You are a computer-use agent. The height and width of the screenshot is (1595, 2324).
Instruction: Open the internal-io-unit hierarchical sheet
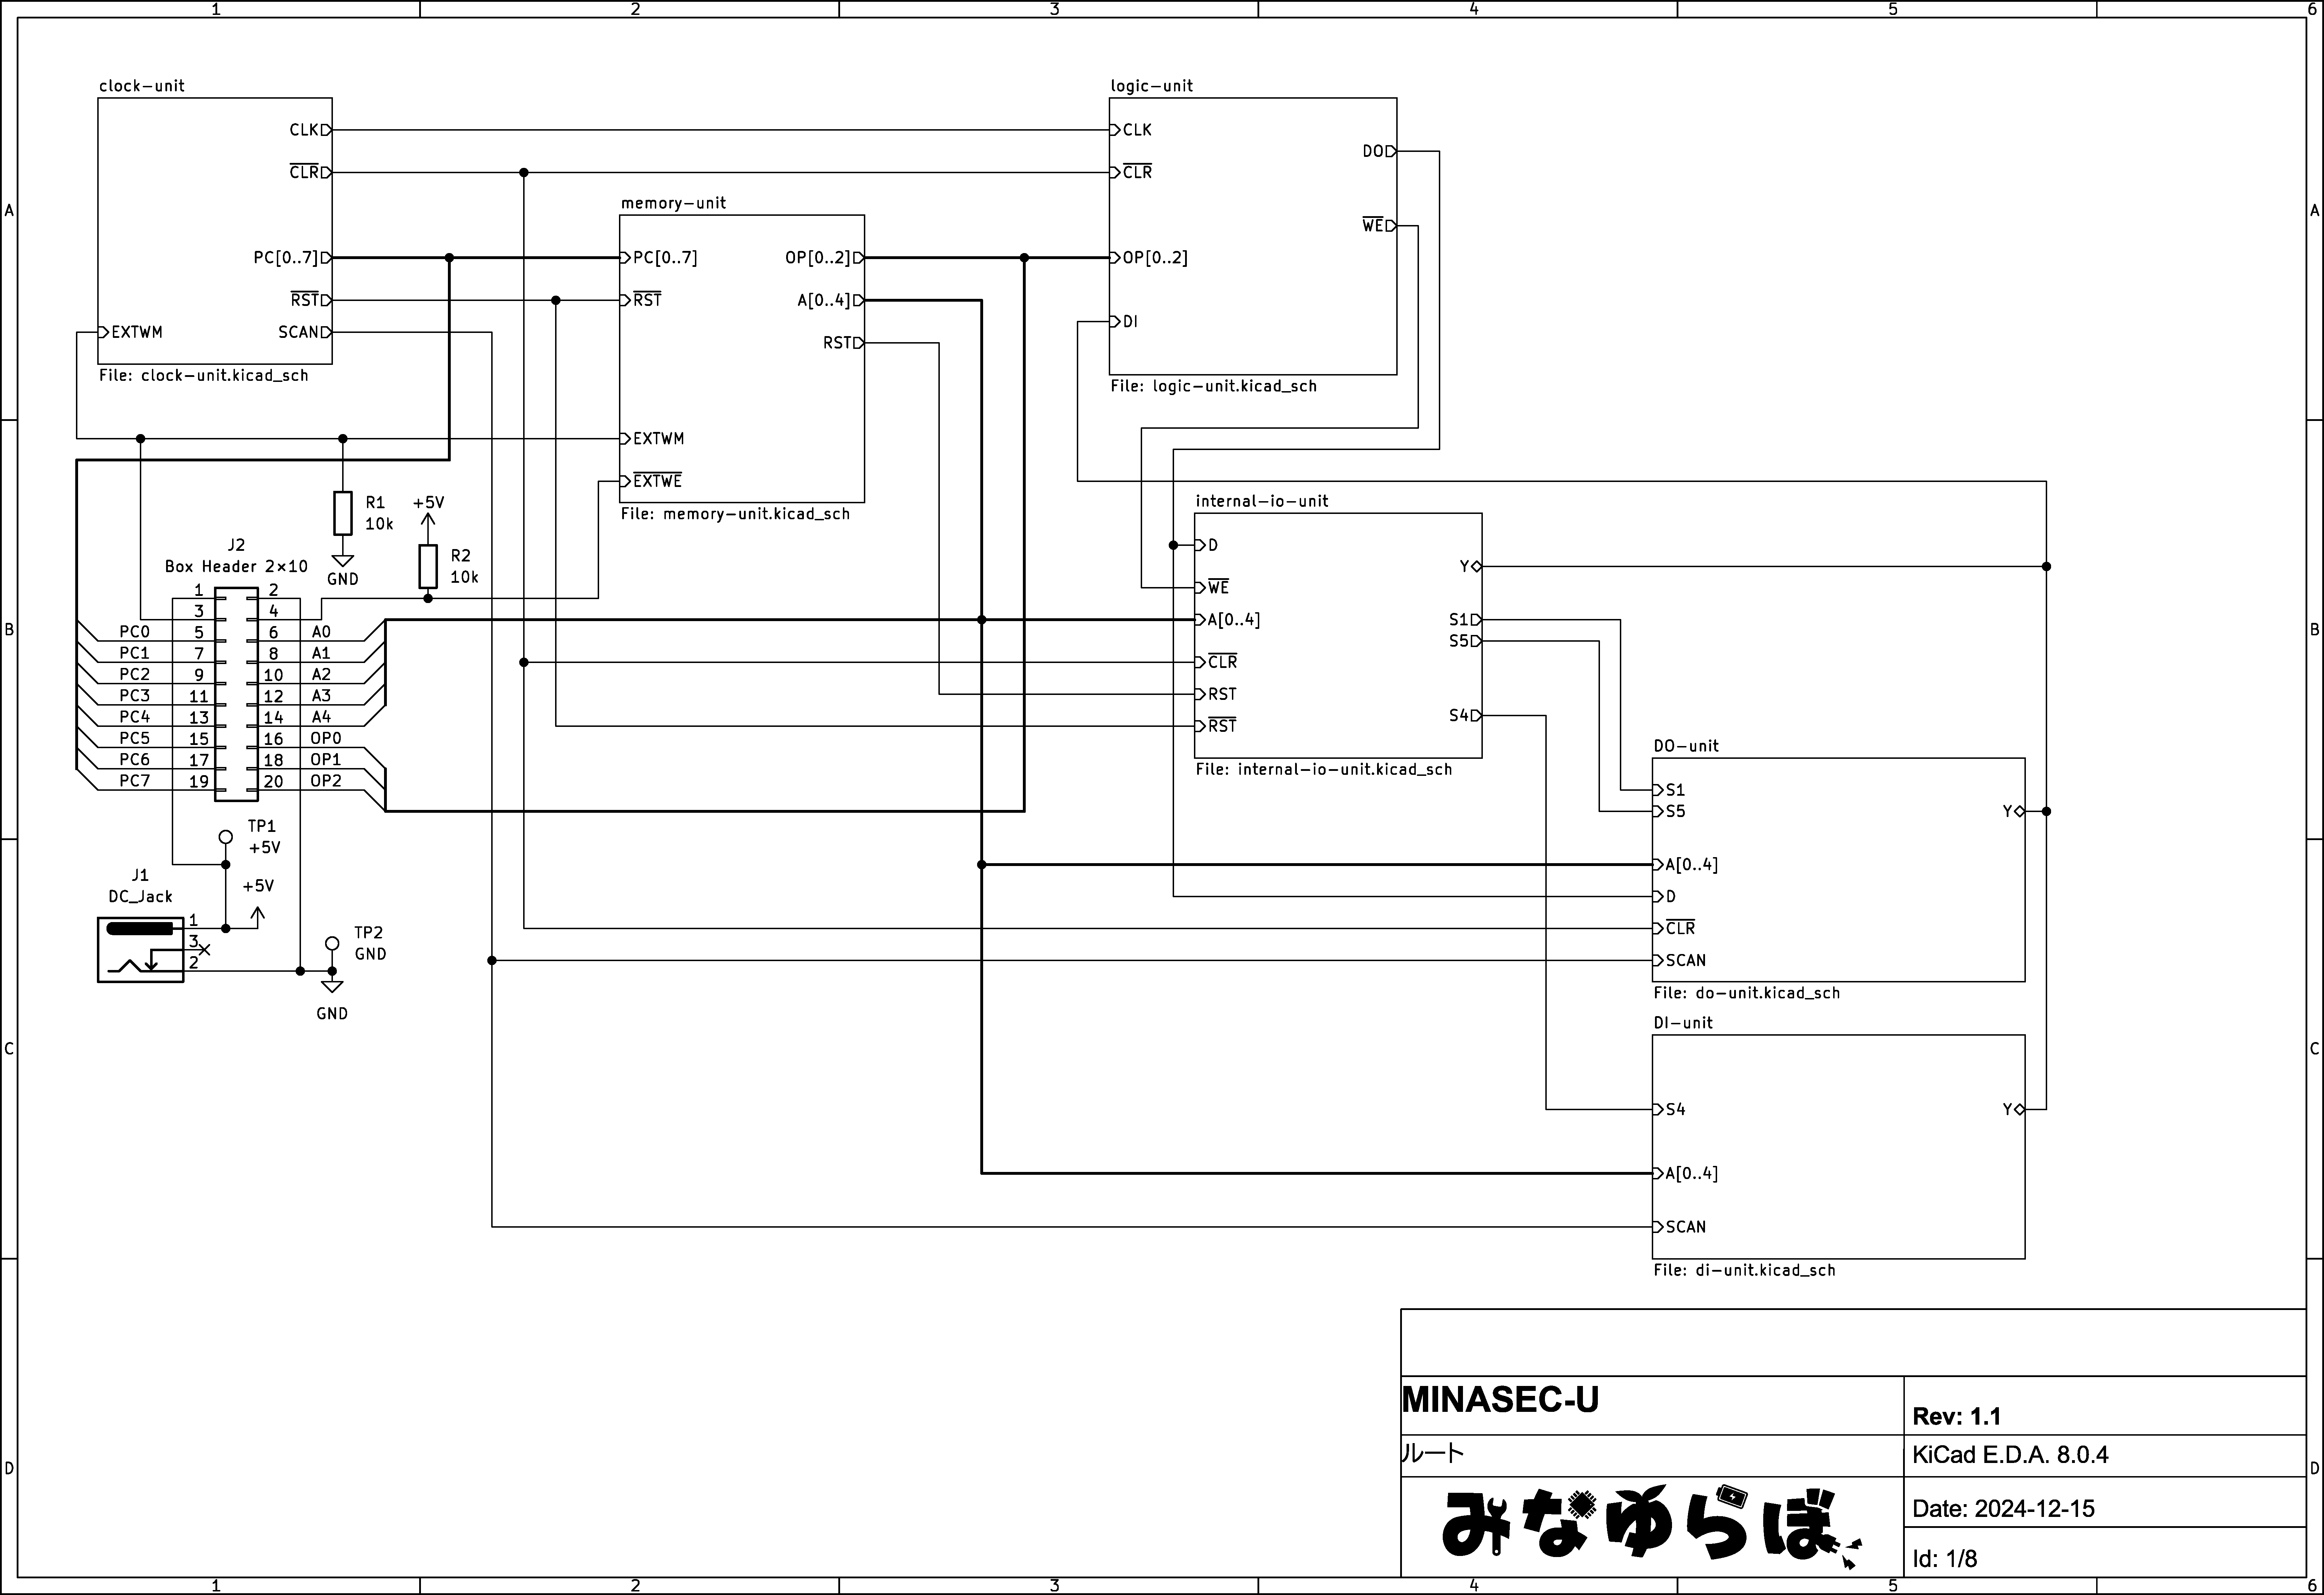point(1338,636)
